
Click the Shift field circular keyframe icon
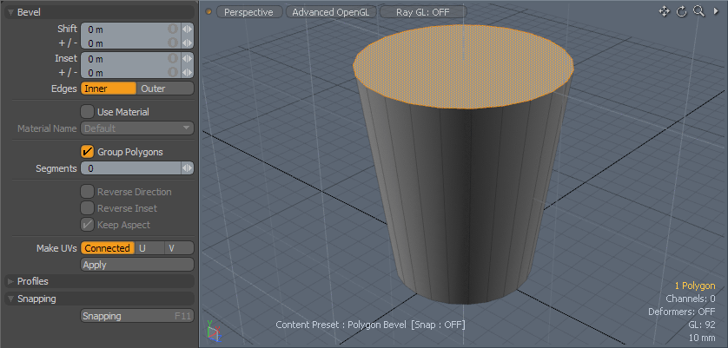tap(173, 29)
